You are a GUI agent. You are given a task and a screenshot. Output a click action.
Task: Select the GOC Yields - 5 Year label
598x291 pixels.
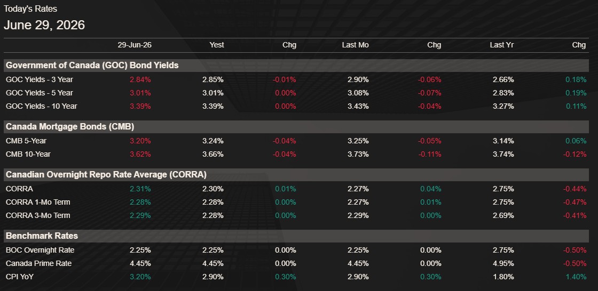[x=40, y=93]
